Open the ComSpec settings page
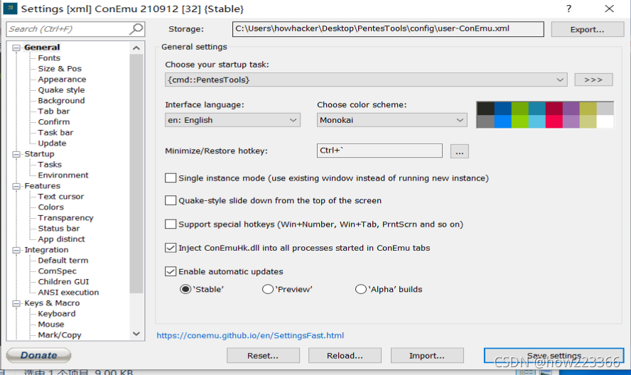This screenshot has width=631, height=375. (57, 271)
